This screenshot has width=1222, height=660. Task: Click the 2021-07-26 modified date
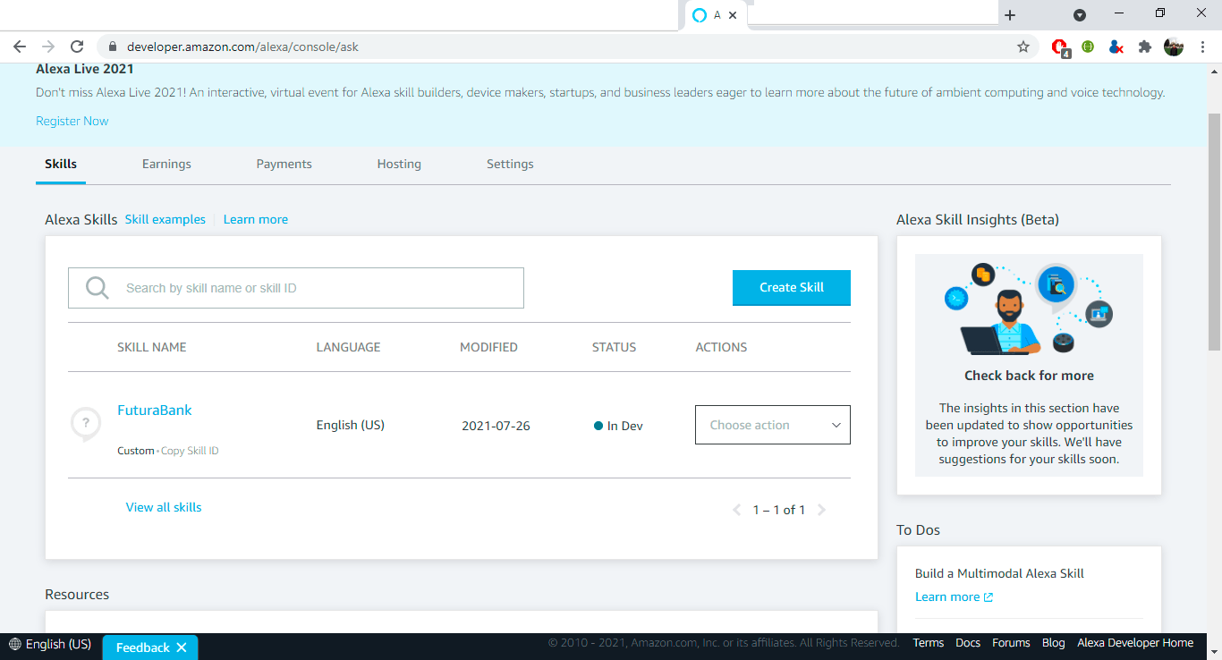(x=496, y=426)
